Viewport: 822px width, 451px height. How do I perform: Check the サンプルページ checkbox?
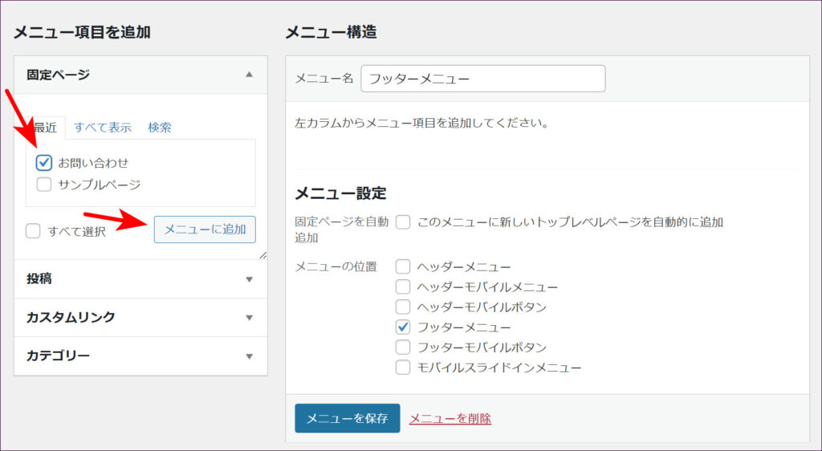44,185
